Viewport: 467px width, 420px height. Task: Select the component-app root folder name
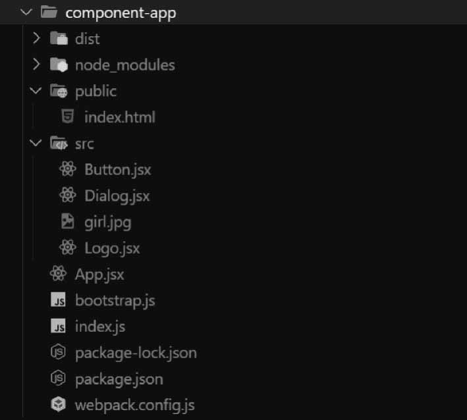(x=121, y=13)
